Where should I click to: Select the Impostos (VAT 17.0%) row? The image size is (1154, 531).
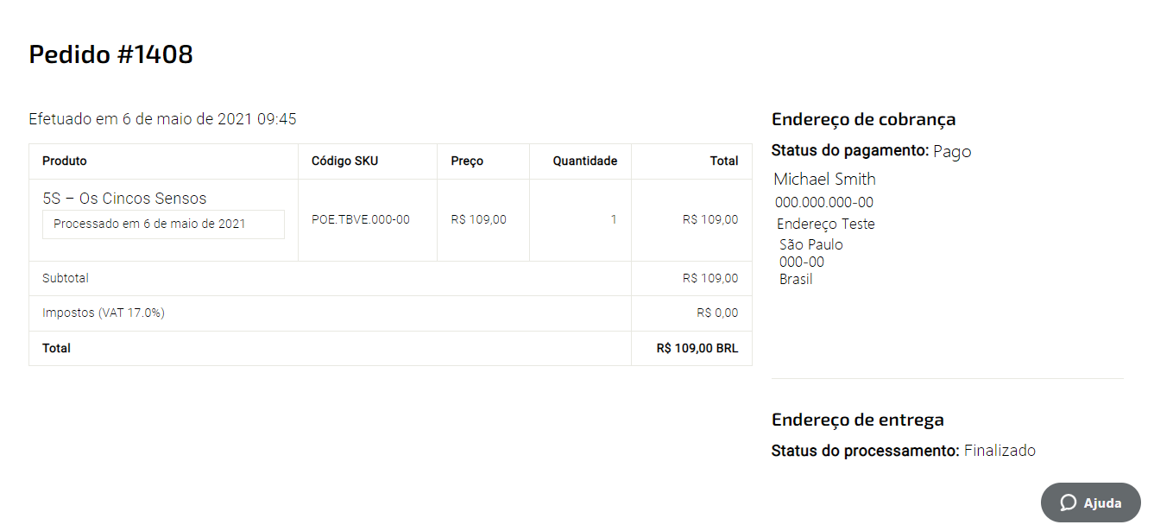coord(390,313)
